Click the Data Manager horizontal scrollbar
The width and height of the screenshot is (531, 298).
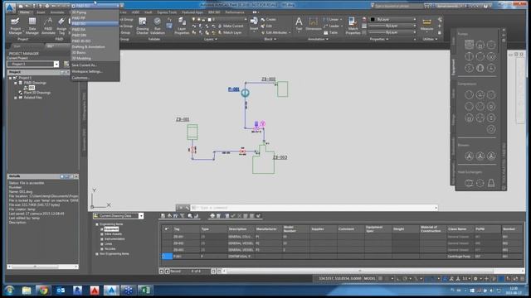click(x=359, y=271)
